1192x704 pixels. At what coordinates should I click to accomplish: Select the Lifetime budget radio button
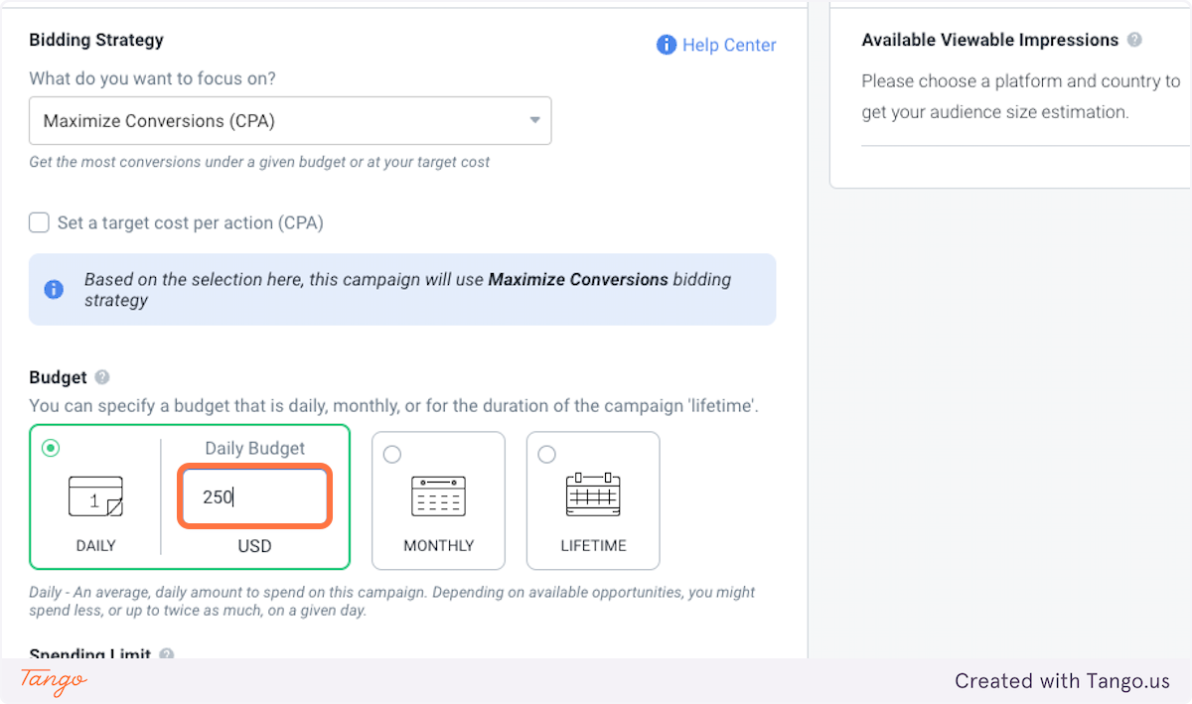546,454
